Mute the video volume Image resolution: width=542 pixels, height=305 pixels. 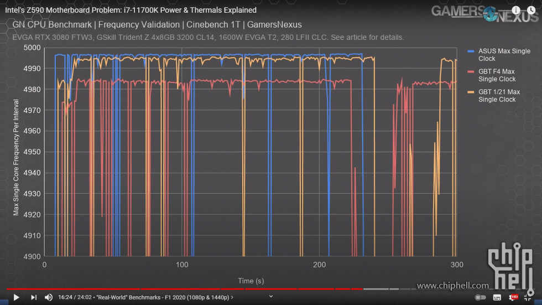pyautogui.click(x=49, y=297)
